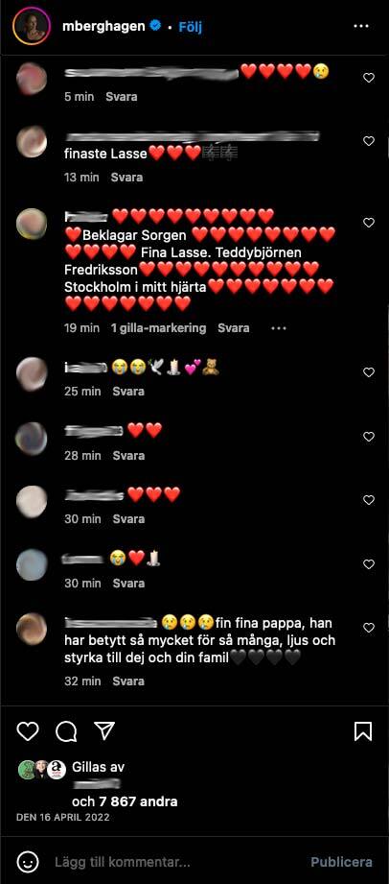This screenshot has height=884, width=389.
Task: Open the three-dot post options menu
Action: pyautogui.click(x=360, y=27)
